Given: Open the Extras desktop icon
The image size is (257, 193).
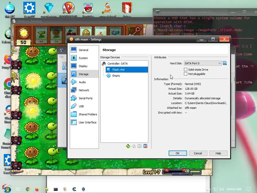Looking at the screenshot, I should [x=127, y=10].
